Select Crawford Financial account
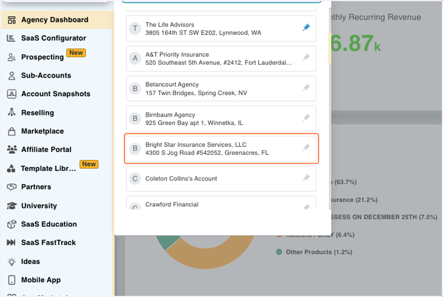Screen dimensions: 443x297 click(221, 203)
